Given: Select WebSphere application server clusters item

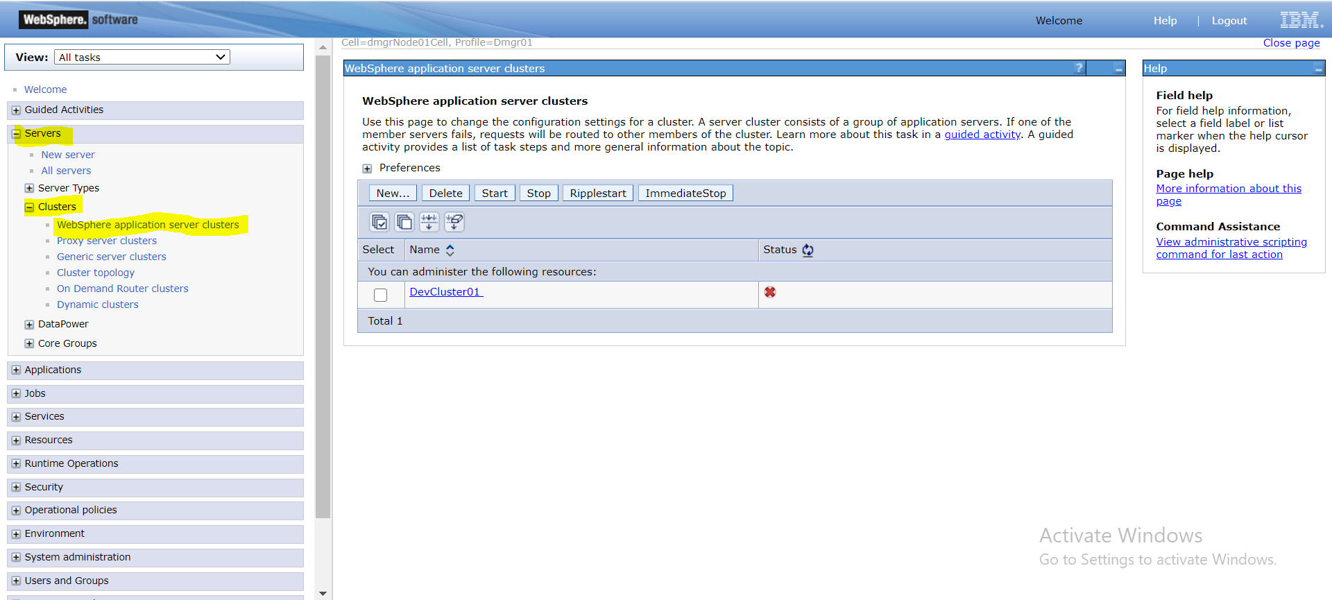Looking at the screenshot, I should [148, 225].
